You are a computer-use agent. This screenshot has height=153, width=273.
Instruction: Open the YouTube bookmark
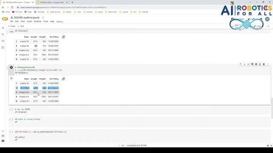coord(17,12)
